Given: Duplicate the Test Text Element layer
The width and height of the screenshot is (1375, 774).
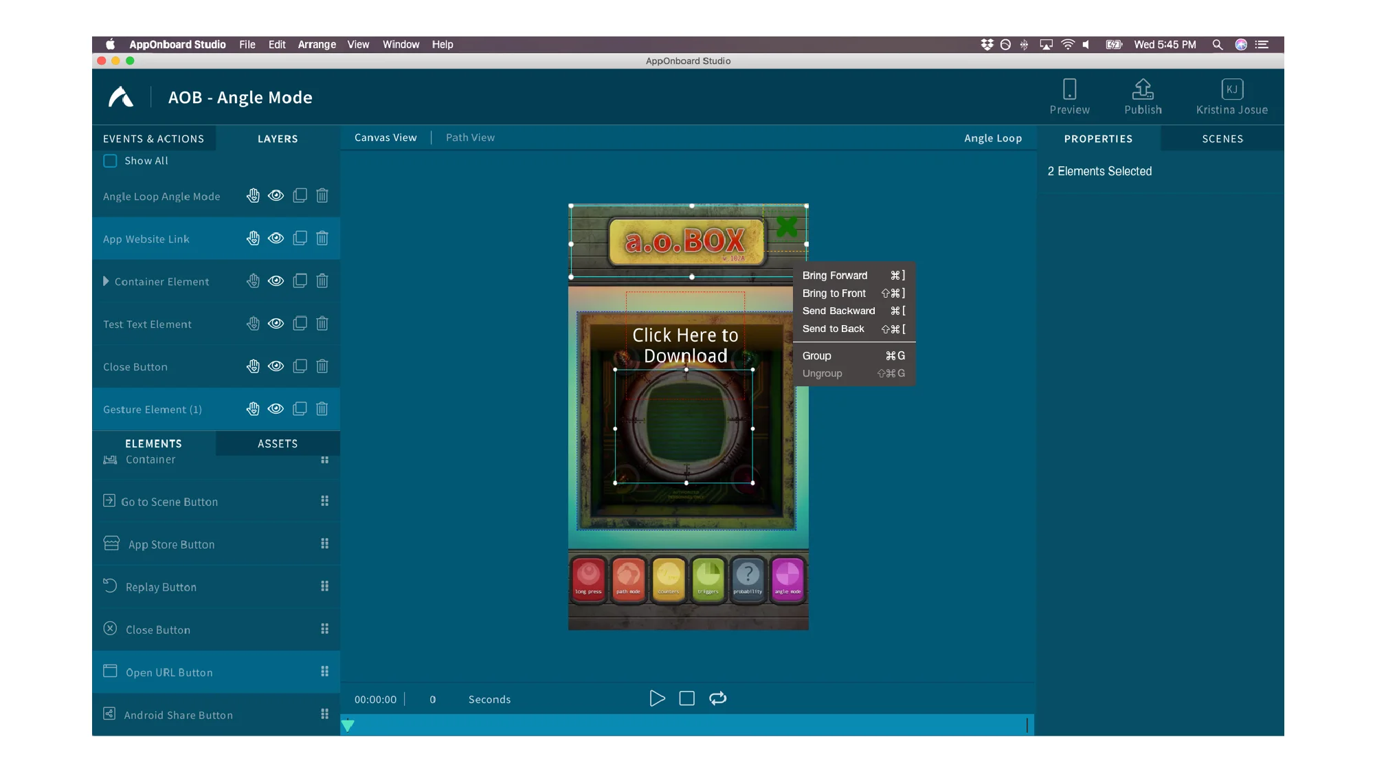Looking at the screenshot, I should 300,324.
